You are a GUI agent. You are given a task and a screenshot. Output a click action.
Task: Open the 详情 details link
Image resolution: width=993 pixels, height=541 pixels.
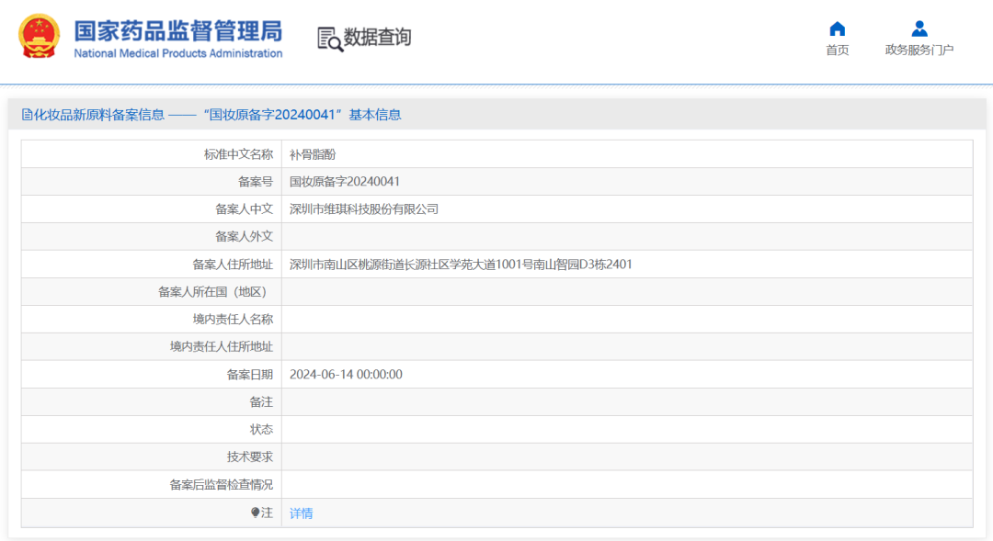pos(302,513)
